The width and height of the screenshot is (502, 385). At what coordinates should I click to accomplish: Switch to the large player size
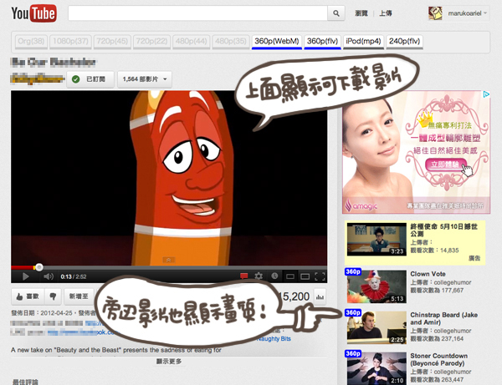(305, 276)
